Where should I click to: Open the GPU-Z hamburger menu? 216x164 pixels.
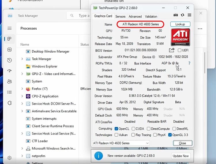click(x=190, y=15)
